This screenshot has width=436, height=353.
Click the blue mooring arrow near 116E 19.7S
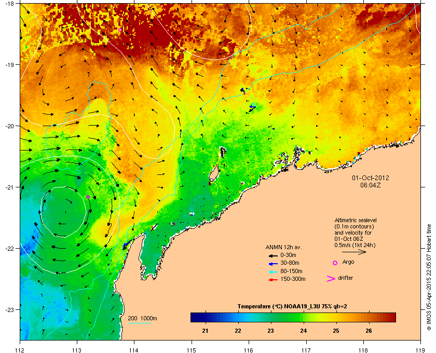click(x=252, y=107)
